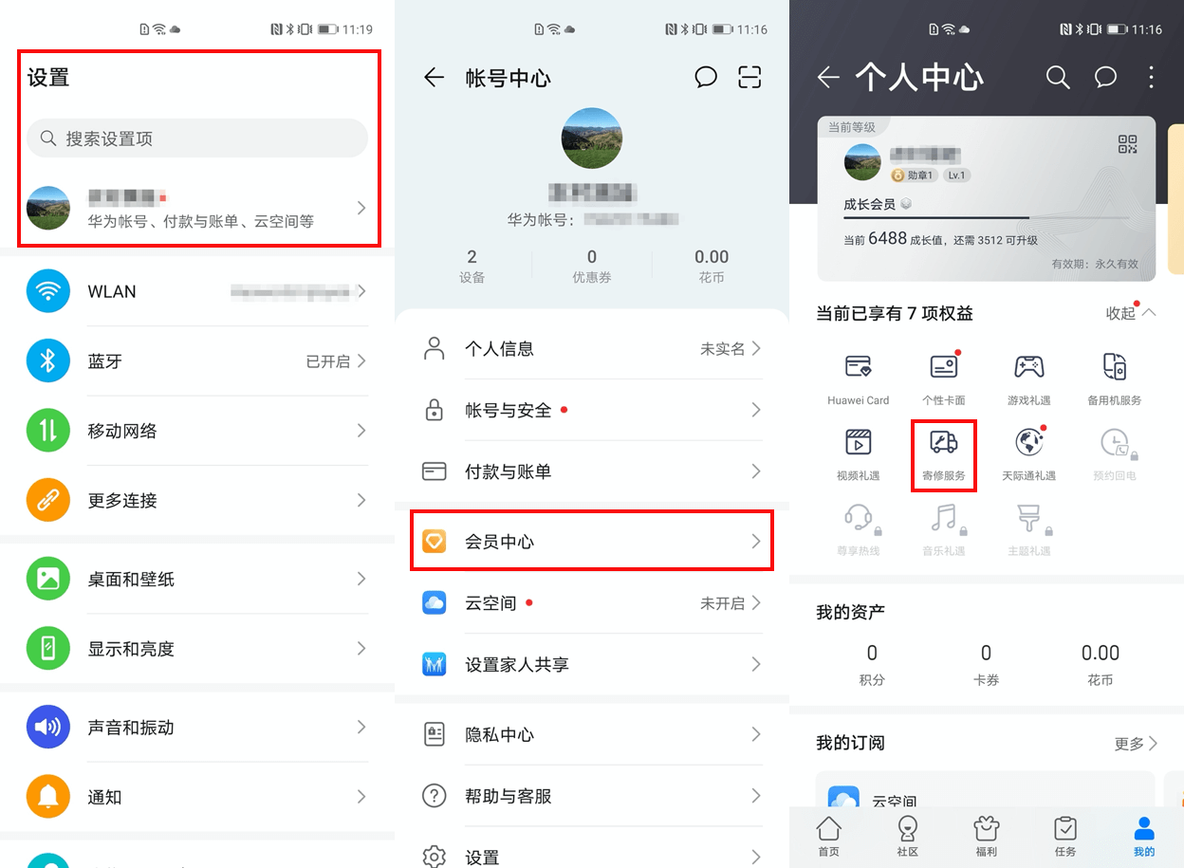1184x868 pixels.
Task: Tap 优惠券 count in 帐号中心
Action: (592, 267)
